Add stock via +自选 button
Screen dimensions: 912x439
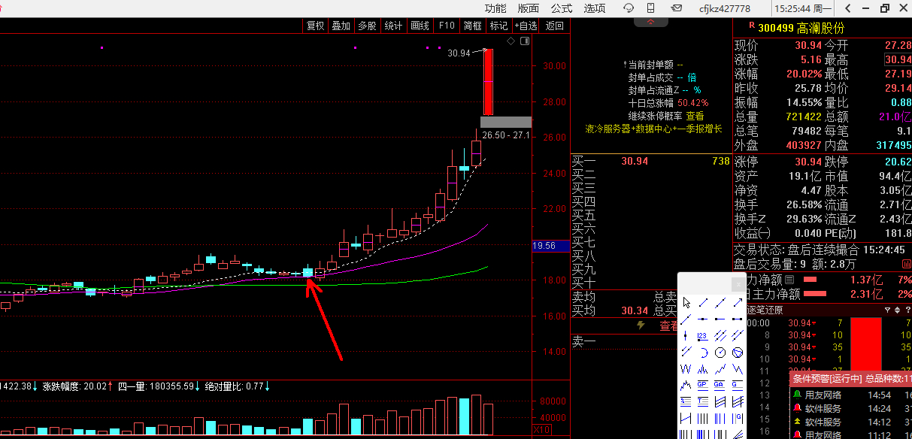point(526,26)
